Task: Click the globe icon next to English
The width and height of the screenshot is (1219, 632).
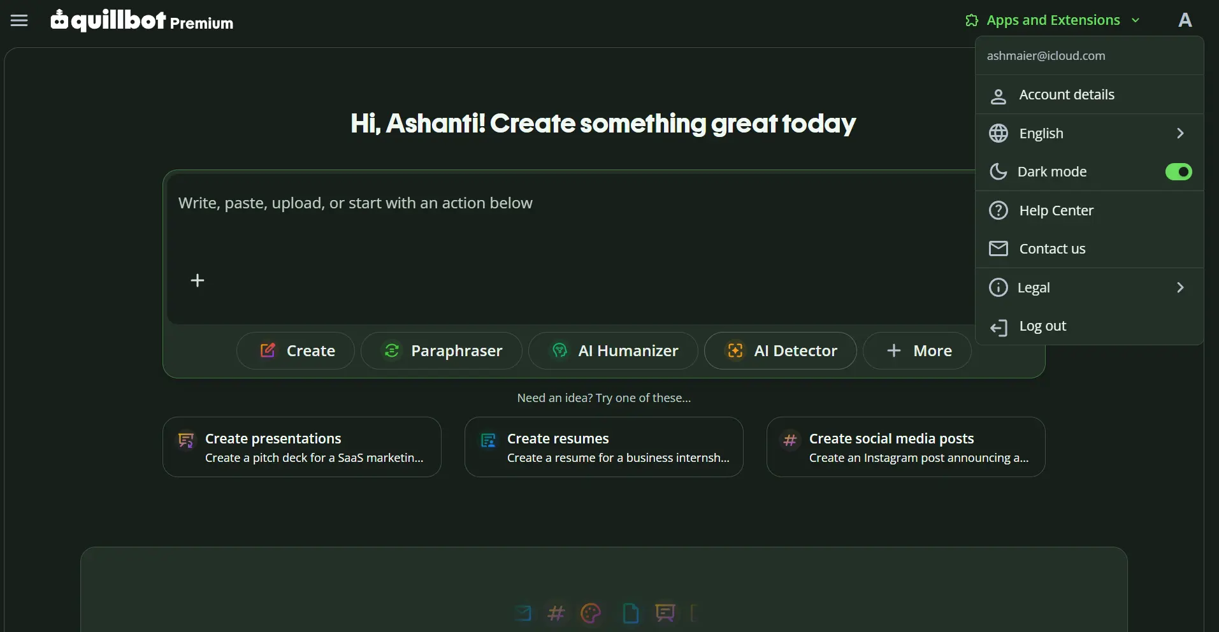Action: pyautogui.click(x=999, y=133)
